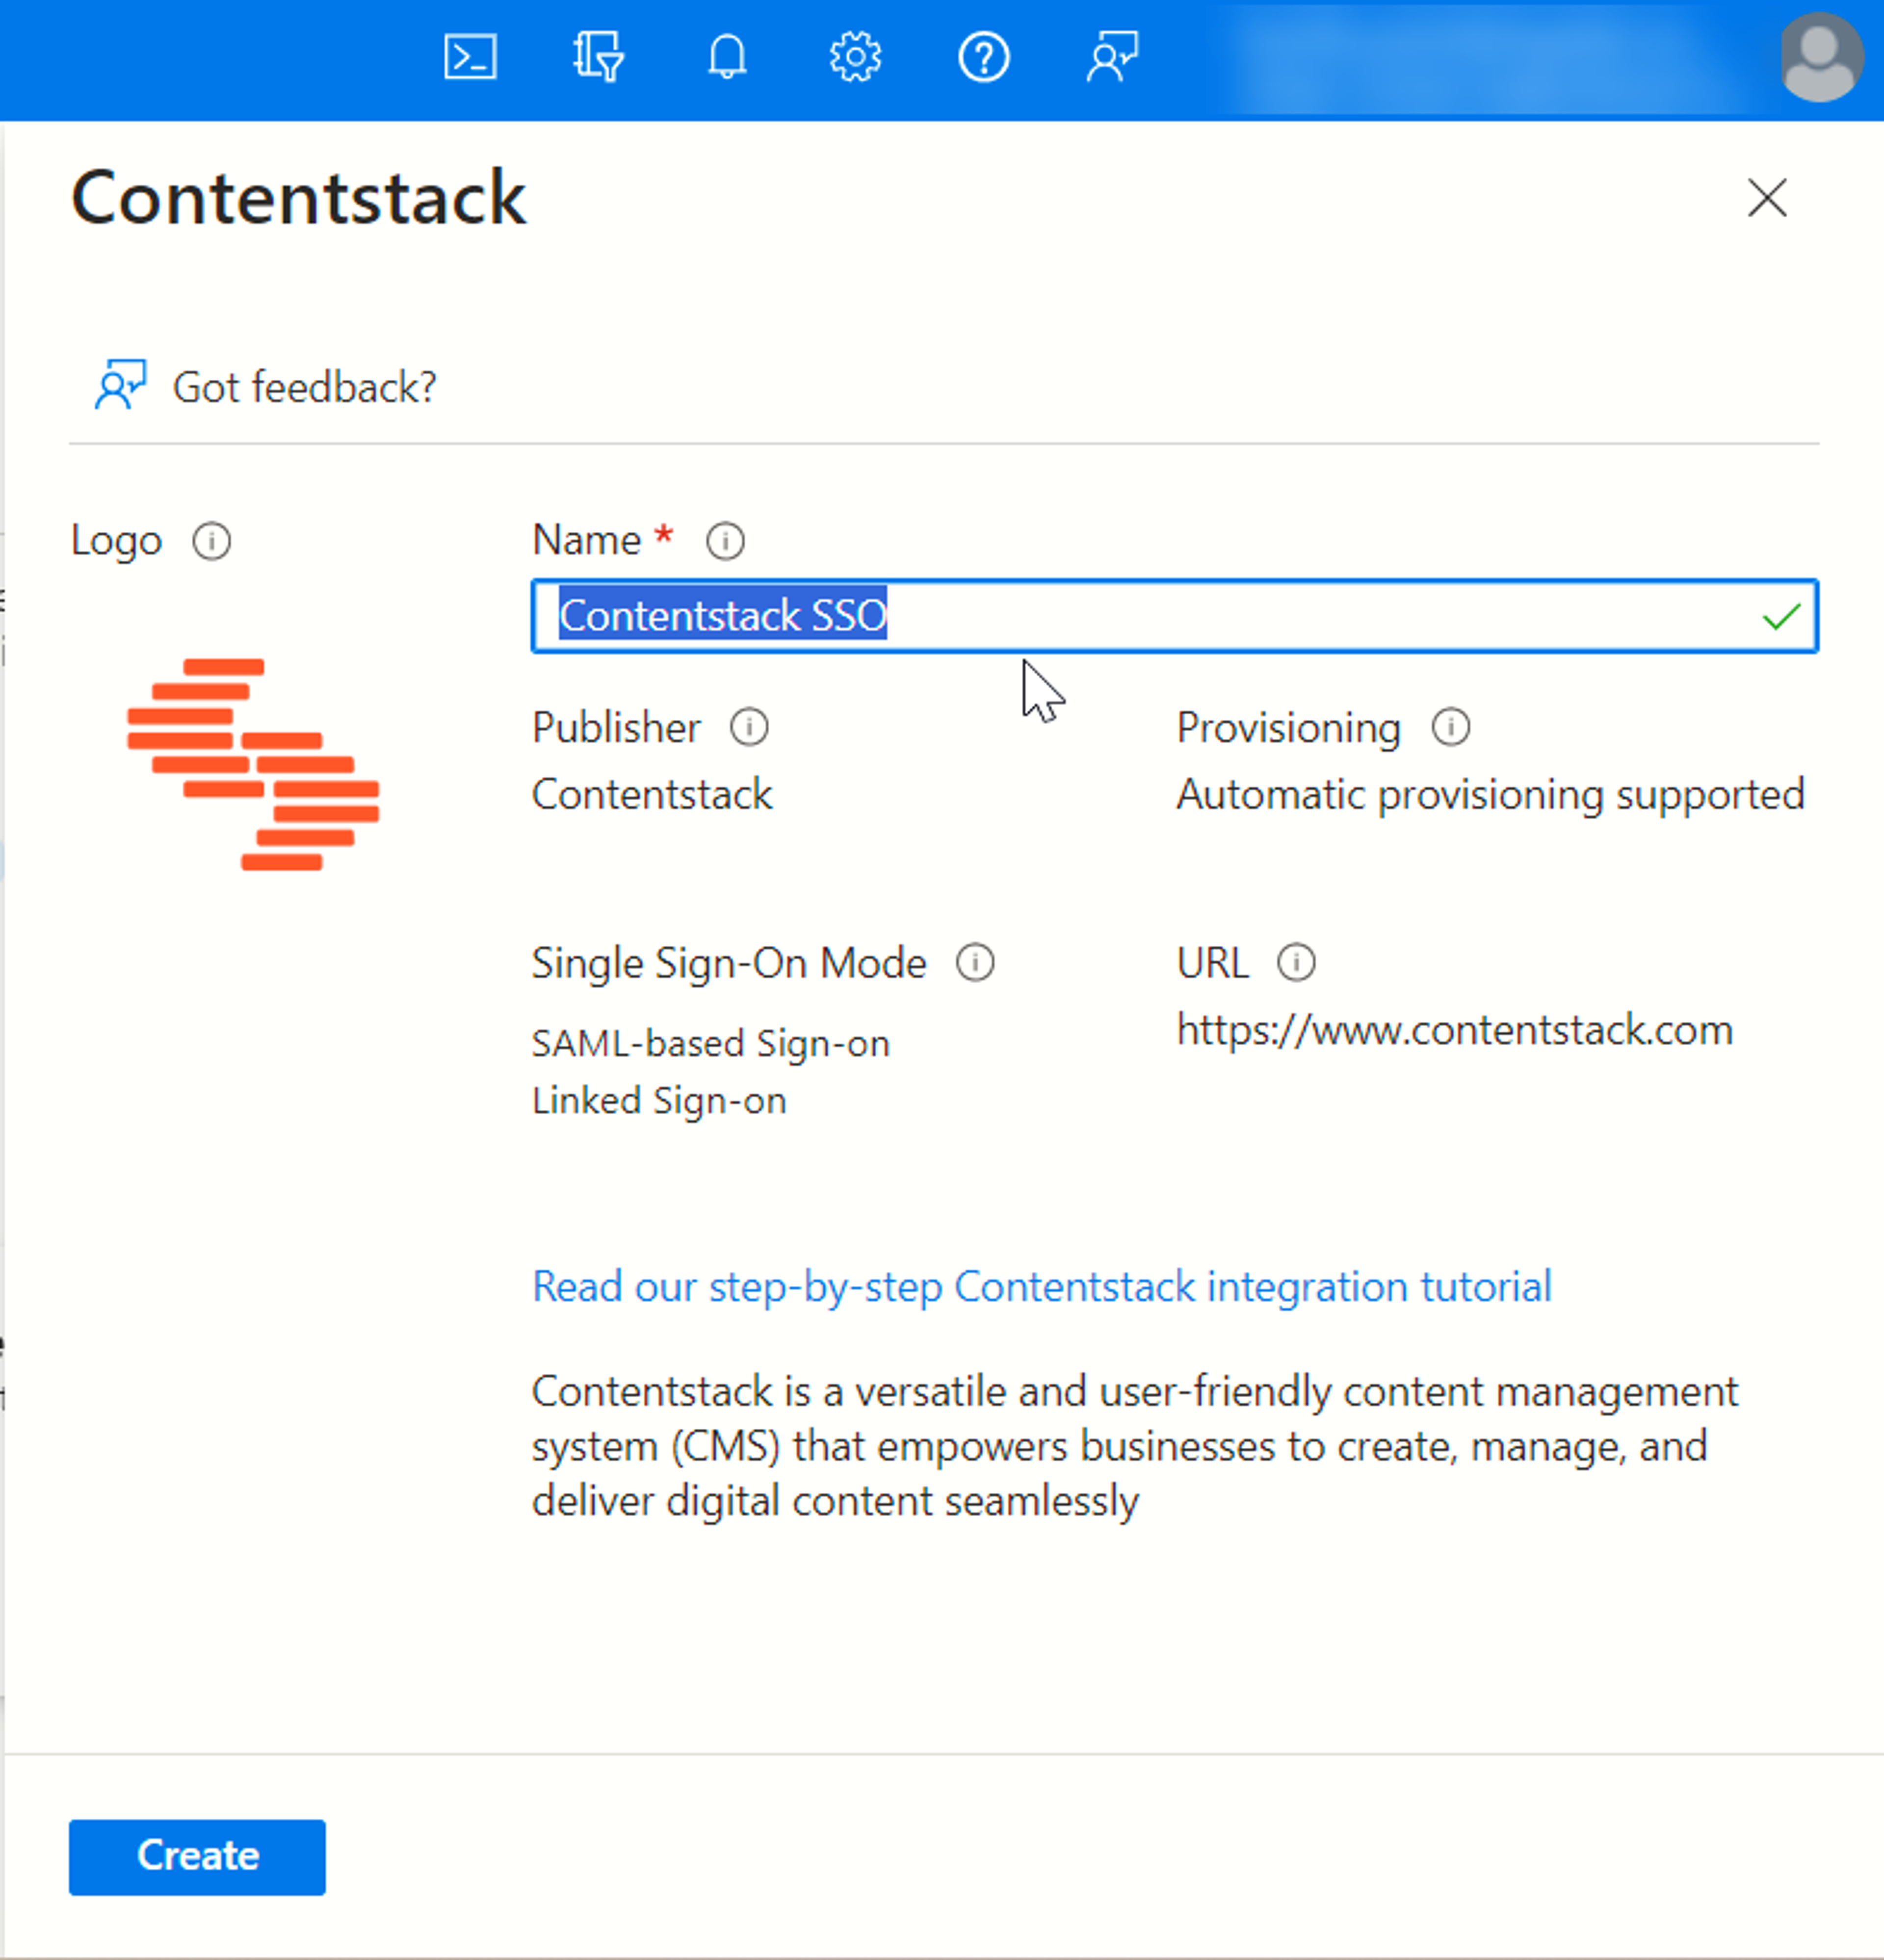The width and height of the screenshot is (1884, 1960).
Task: Click the SAML-based Sign-on text
Action: click(x=710, y=1043)
